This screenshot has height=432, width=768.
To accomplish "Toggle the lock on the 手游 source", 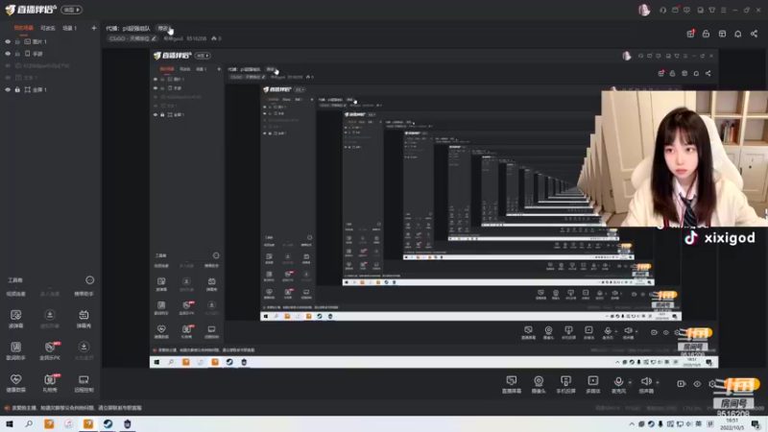I will pos(17,54).
